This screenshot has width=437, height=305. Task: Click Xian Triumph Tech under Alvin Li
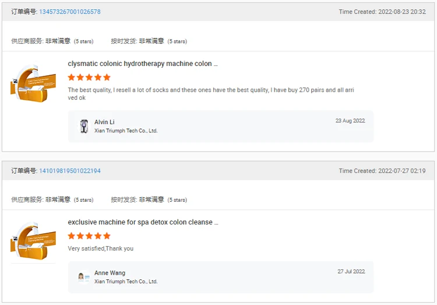(126, 131)
